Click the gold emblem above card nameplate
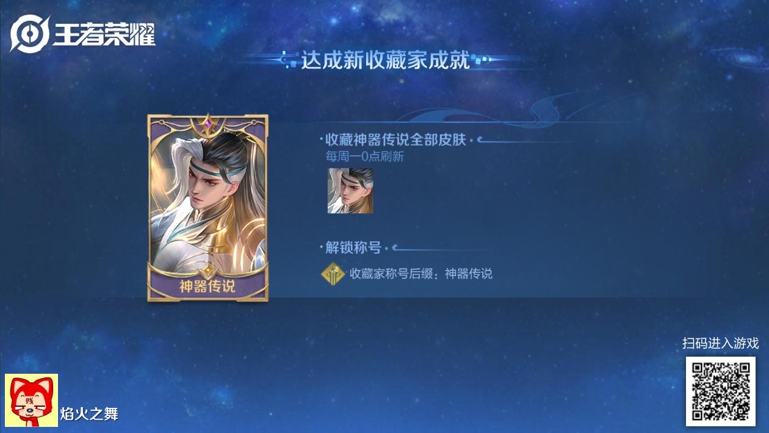This screenshot has height=433, width=769. pyautogui.click(x=208, y=271)
